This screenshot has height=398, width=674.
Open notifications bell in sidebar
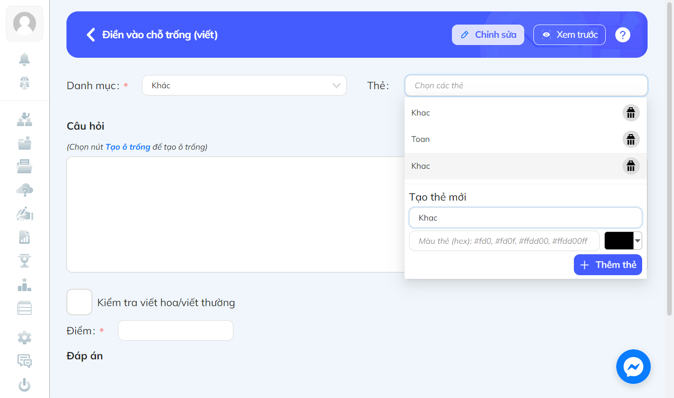tap(25, 59)
